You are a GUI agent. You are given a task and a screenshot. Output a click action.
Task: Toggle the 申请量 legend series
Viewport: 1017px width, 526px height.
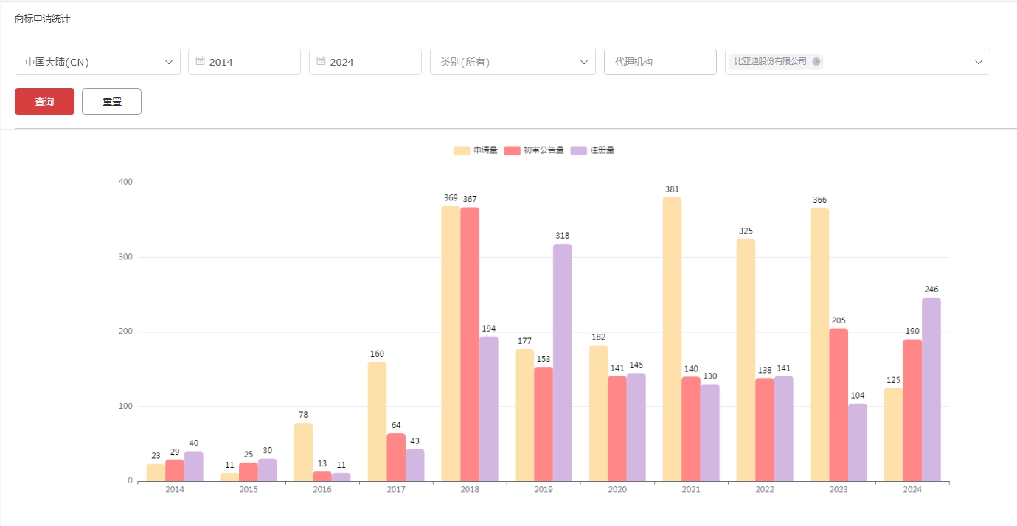coord(476,150)
